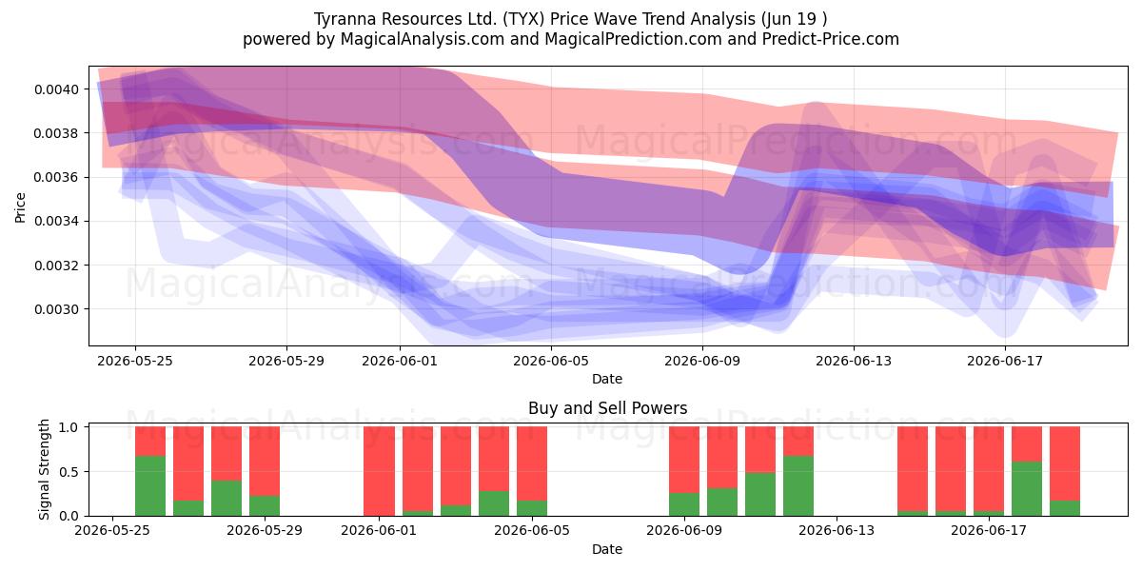Click the chart title mentioning Tyranna Resources Ltd.

570,19
